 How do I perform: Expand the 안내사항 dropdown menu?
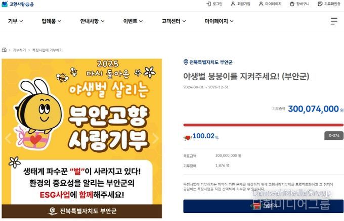[92, 21]
